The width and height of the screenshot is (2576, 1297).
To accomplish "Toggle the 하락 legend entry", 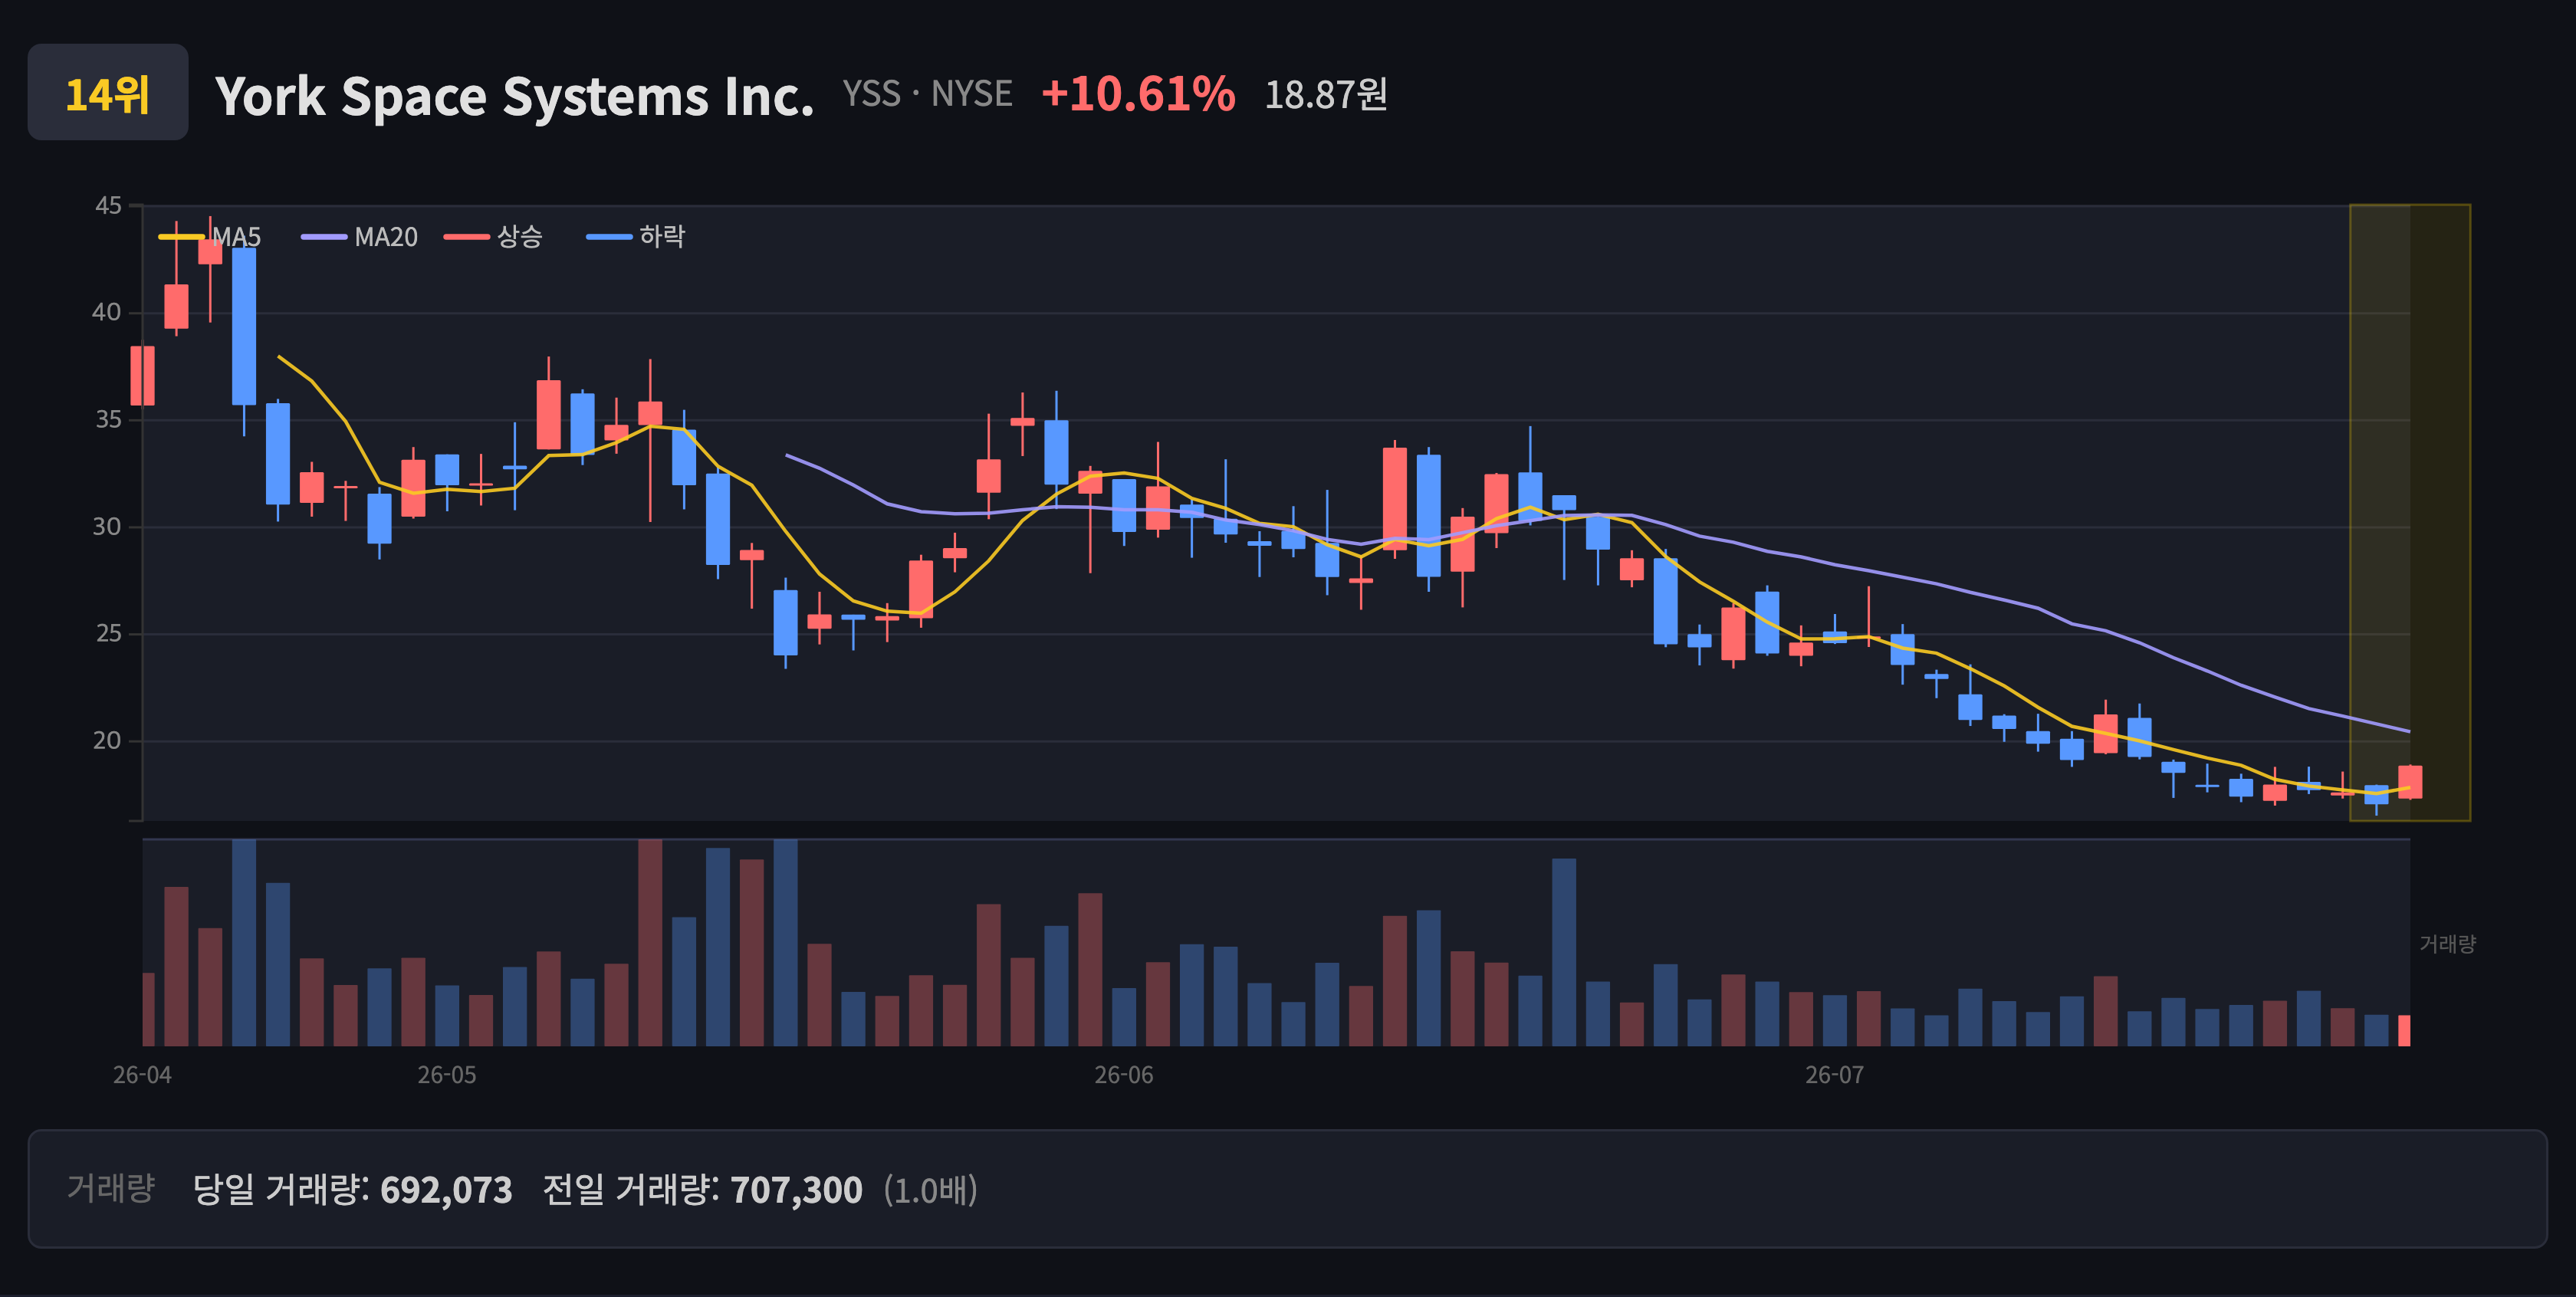I will pos(636,237).
